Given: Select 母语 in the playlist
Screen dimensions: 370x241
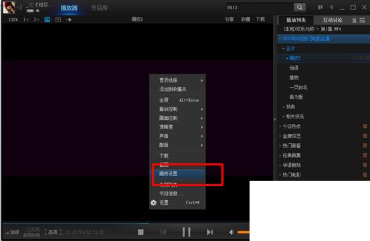Looking at the screenshot, I should tap(294, 68).
